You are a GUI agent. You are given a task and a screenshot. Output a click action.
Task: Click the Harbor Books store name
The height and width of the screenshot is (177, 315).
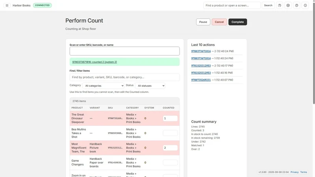click(22, 6)
